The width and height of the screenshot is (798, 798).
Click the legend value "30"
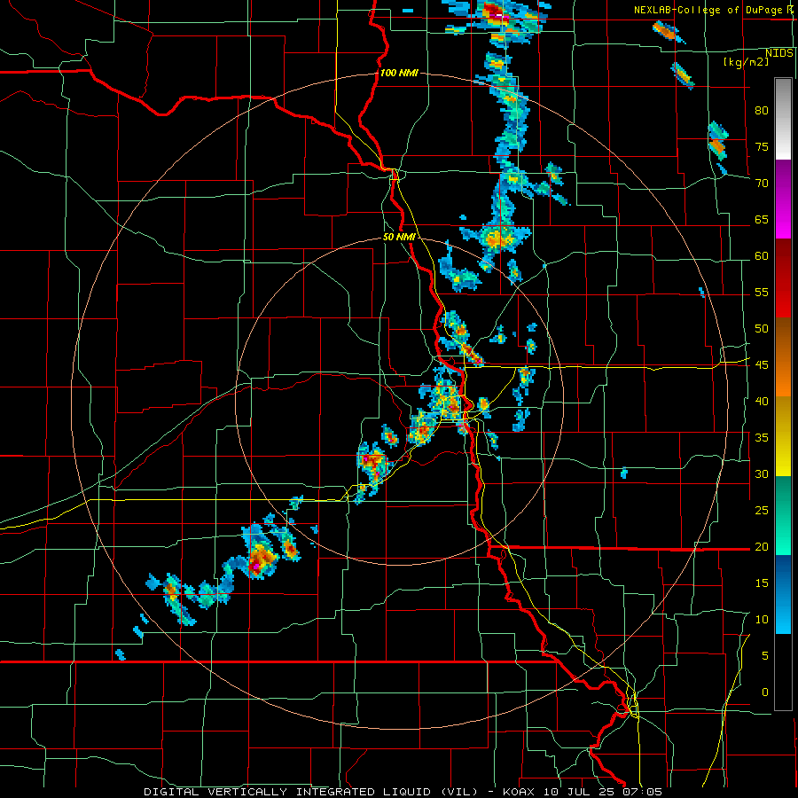pos(762,474)
